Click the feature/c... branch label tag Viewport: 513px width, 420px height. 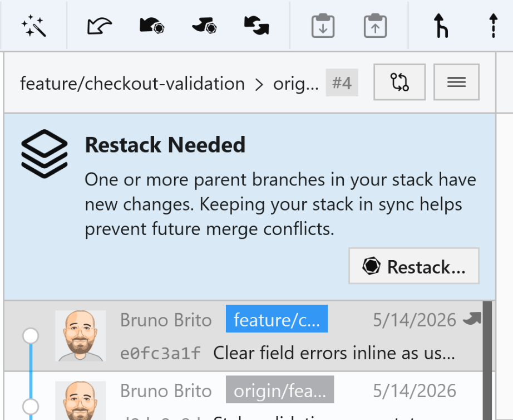tap(277, 319)
